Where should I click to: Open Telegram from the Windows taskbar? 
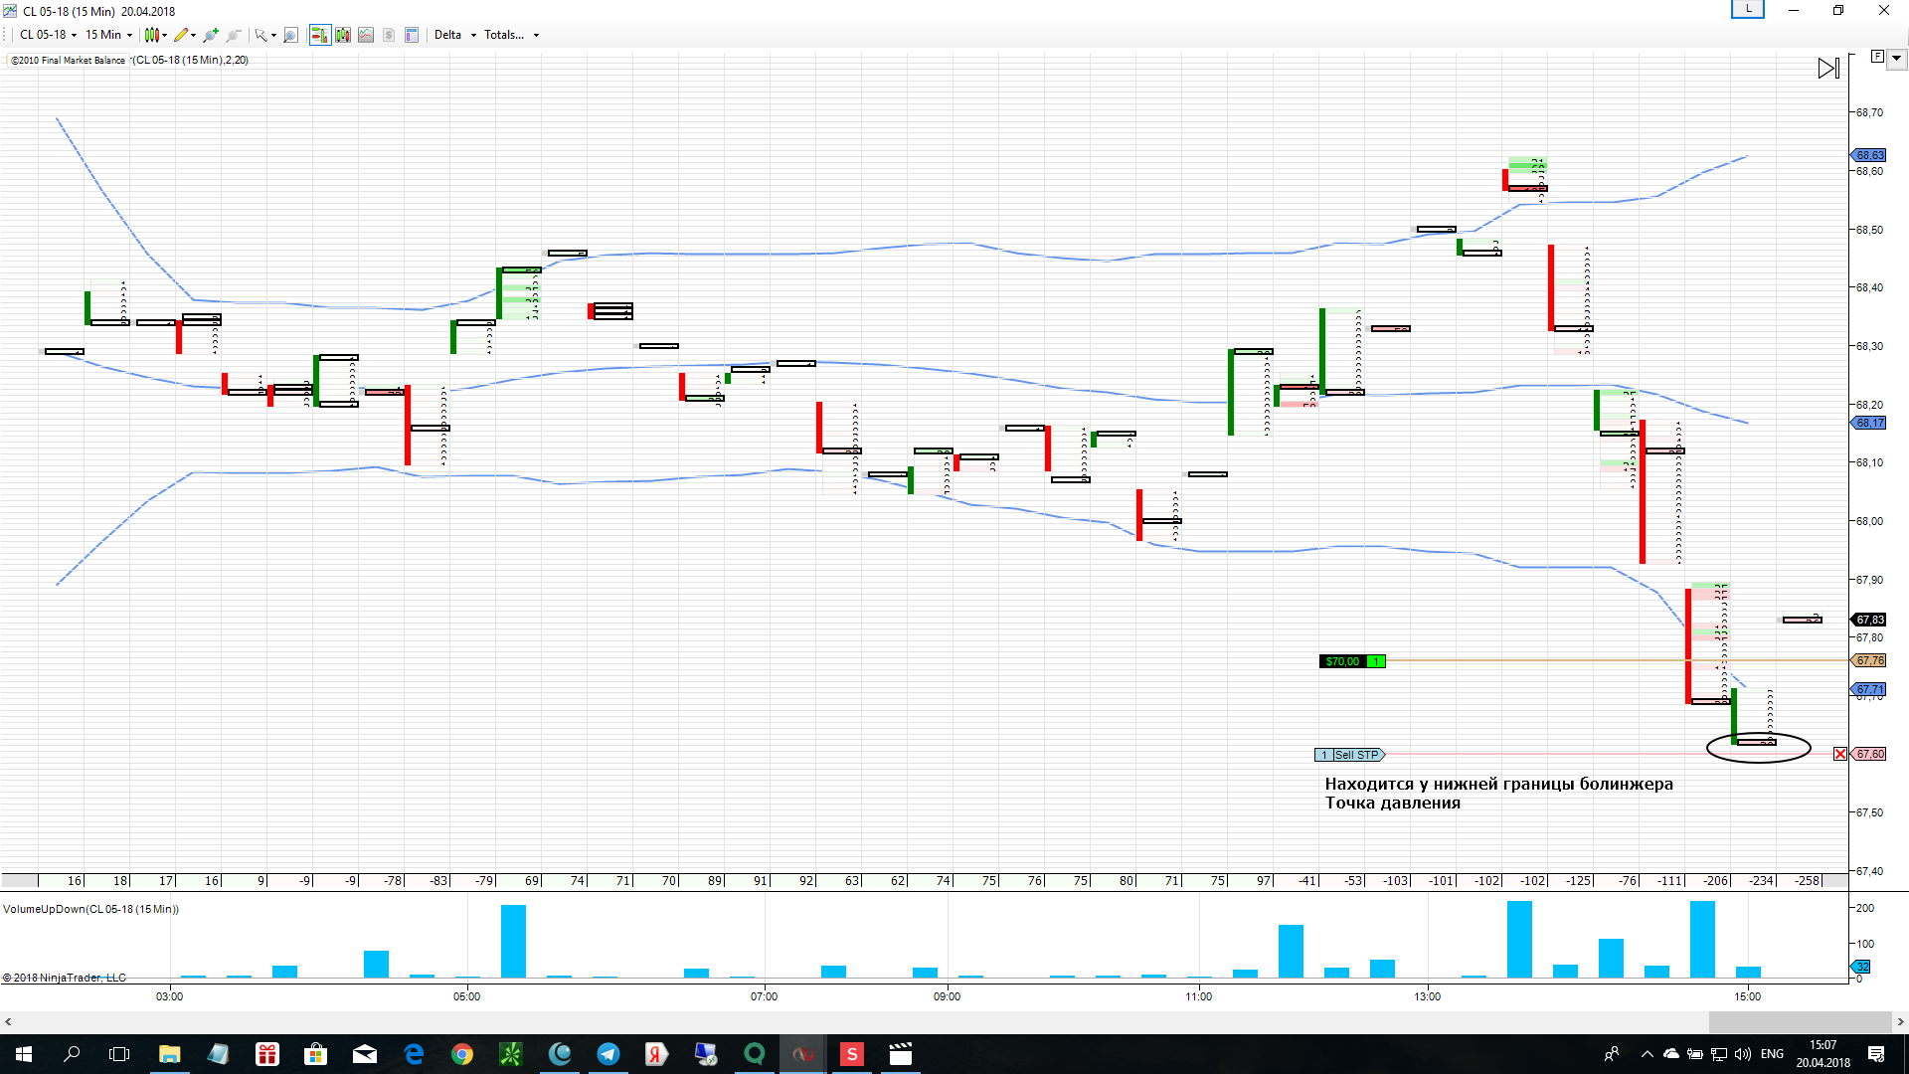(607, 1054)
